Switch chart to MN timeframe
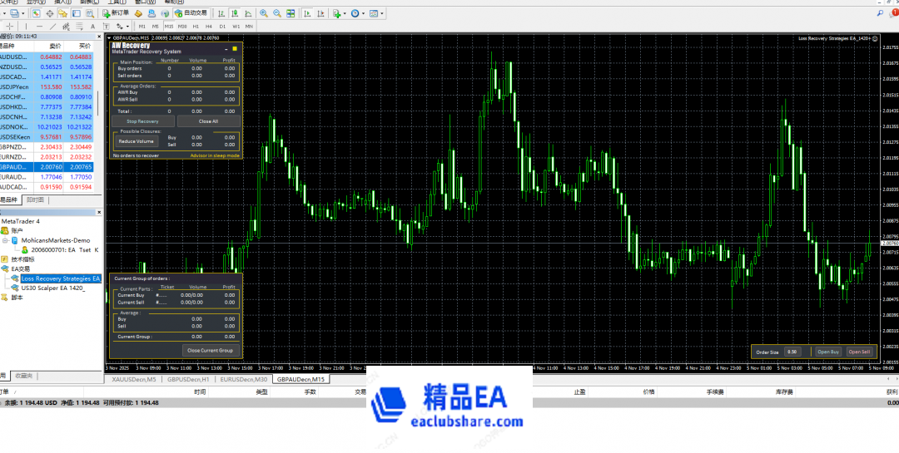Image resolution: width=899 pixels, height=453 pixels. [249, 27]
